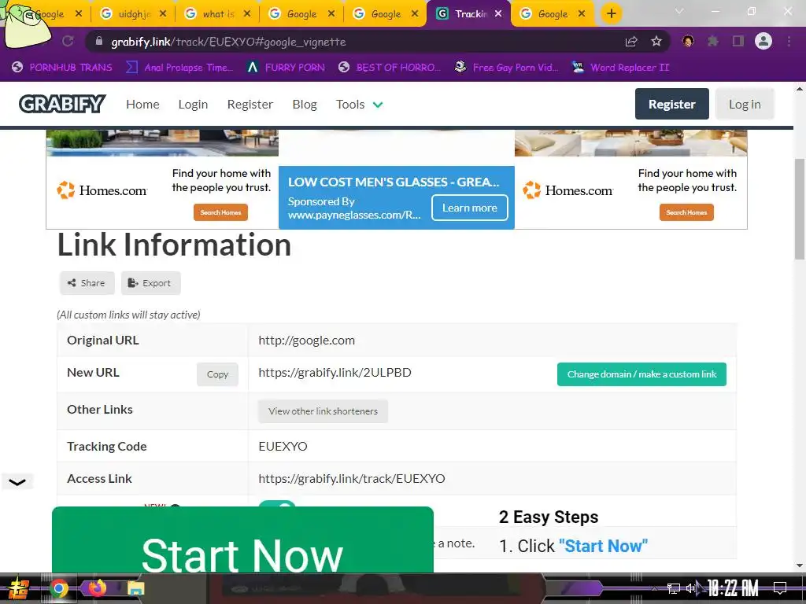Click the collapse chevron at the page's left edge
The width and height of the screenshot is (806, 604).
17,482
